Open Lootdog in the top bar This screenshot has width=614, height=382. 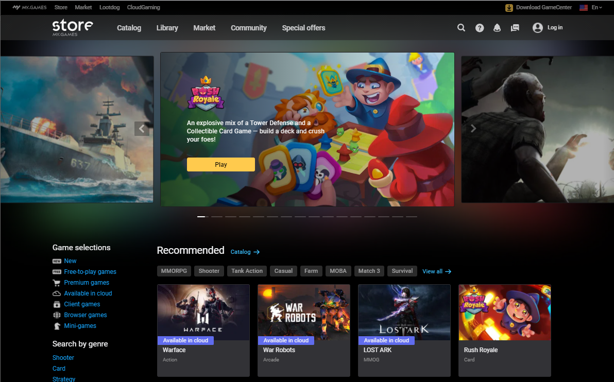[x=110, y=7]
